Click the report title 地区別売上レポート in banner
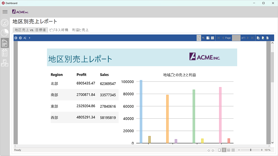Screen dimensions: 278x156 click(x=80, y=59)
